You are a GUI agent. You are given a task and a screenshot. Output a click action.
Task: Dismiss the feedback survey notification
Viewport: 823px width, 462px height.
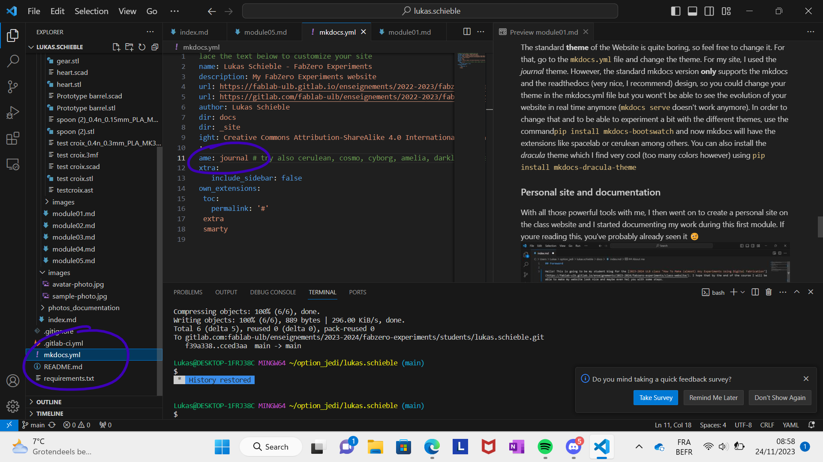click(x=806, y=379)
